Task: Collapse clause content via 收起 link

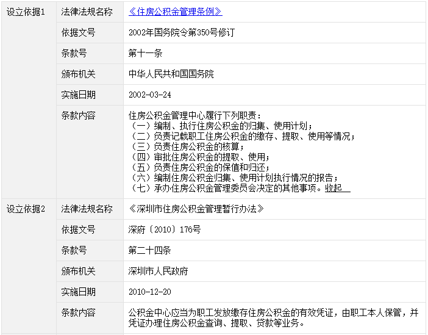Action: click(336, 188)
